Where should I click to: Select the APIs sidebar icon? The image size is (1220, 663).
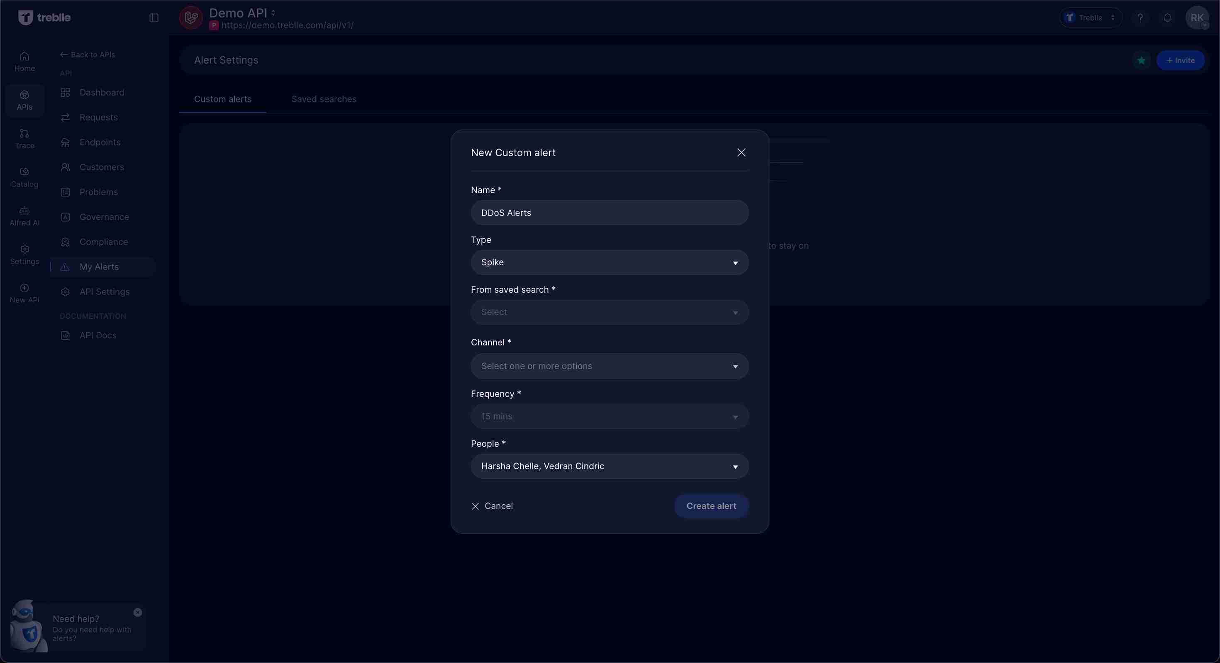(24, 100)
